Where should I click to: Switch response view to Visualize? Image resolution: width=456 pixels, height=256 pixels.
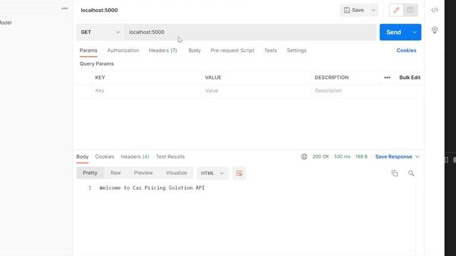(x=176, y=173)
